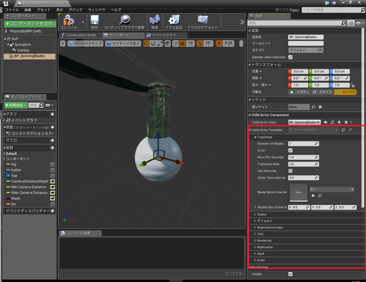Clear parent socket with X icon
Image resolution: width=366 pixels, height=282 pixels.
click(320, 107)
